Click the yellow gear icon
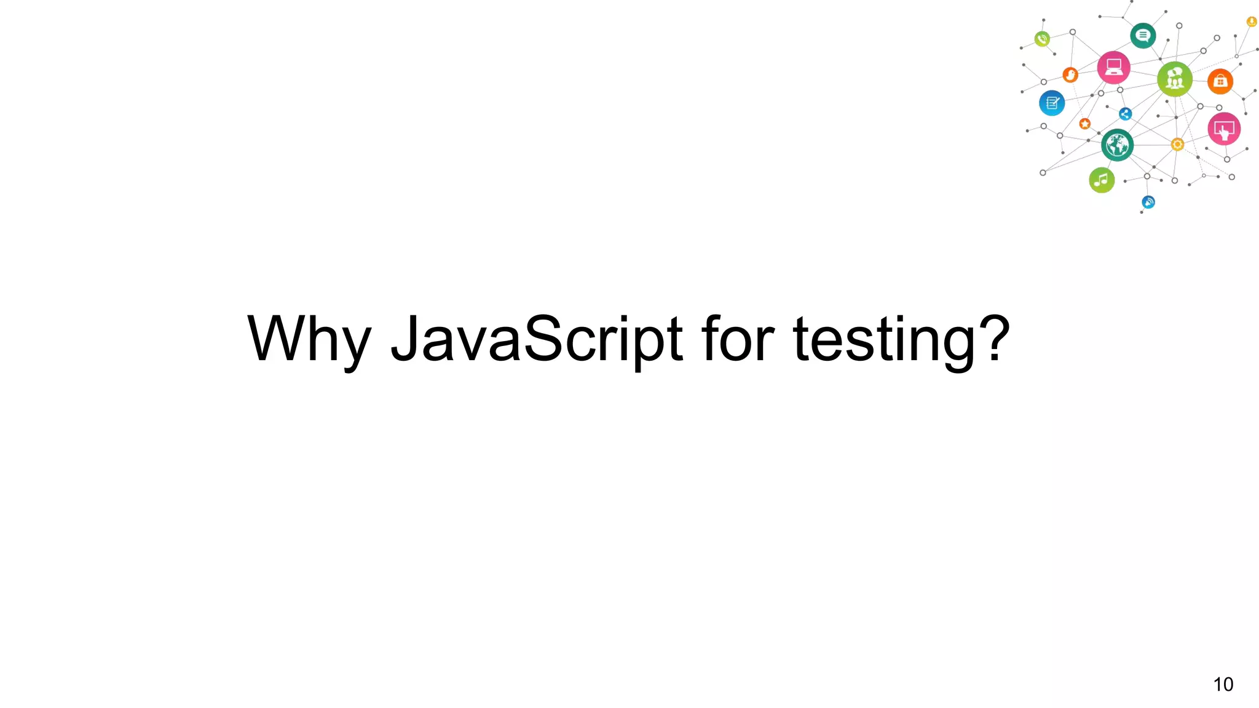The width and height of the screenshot is (1259, 708). tap(1177, 144)
